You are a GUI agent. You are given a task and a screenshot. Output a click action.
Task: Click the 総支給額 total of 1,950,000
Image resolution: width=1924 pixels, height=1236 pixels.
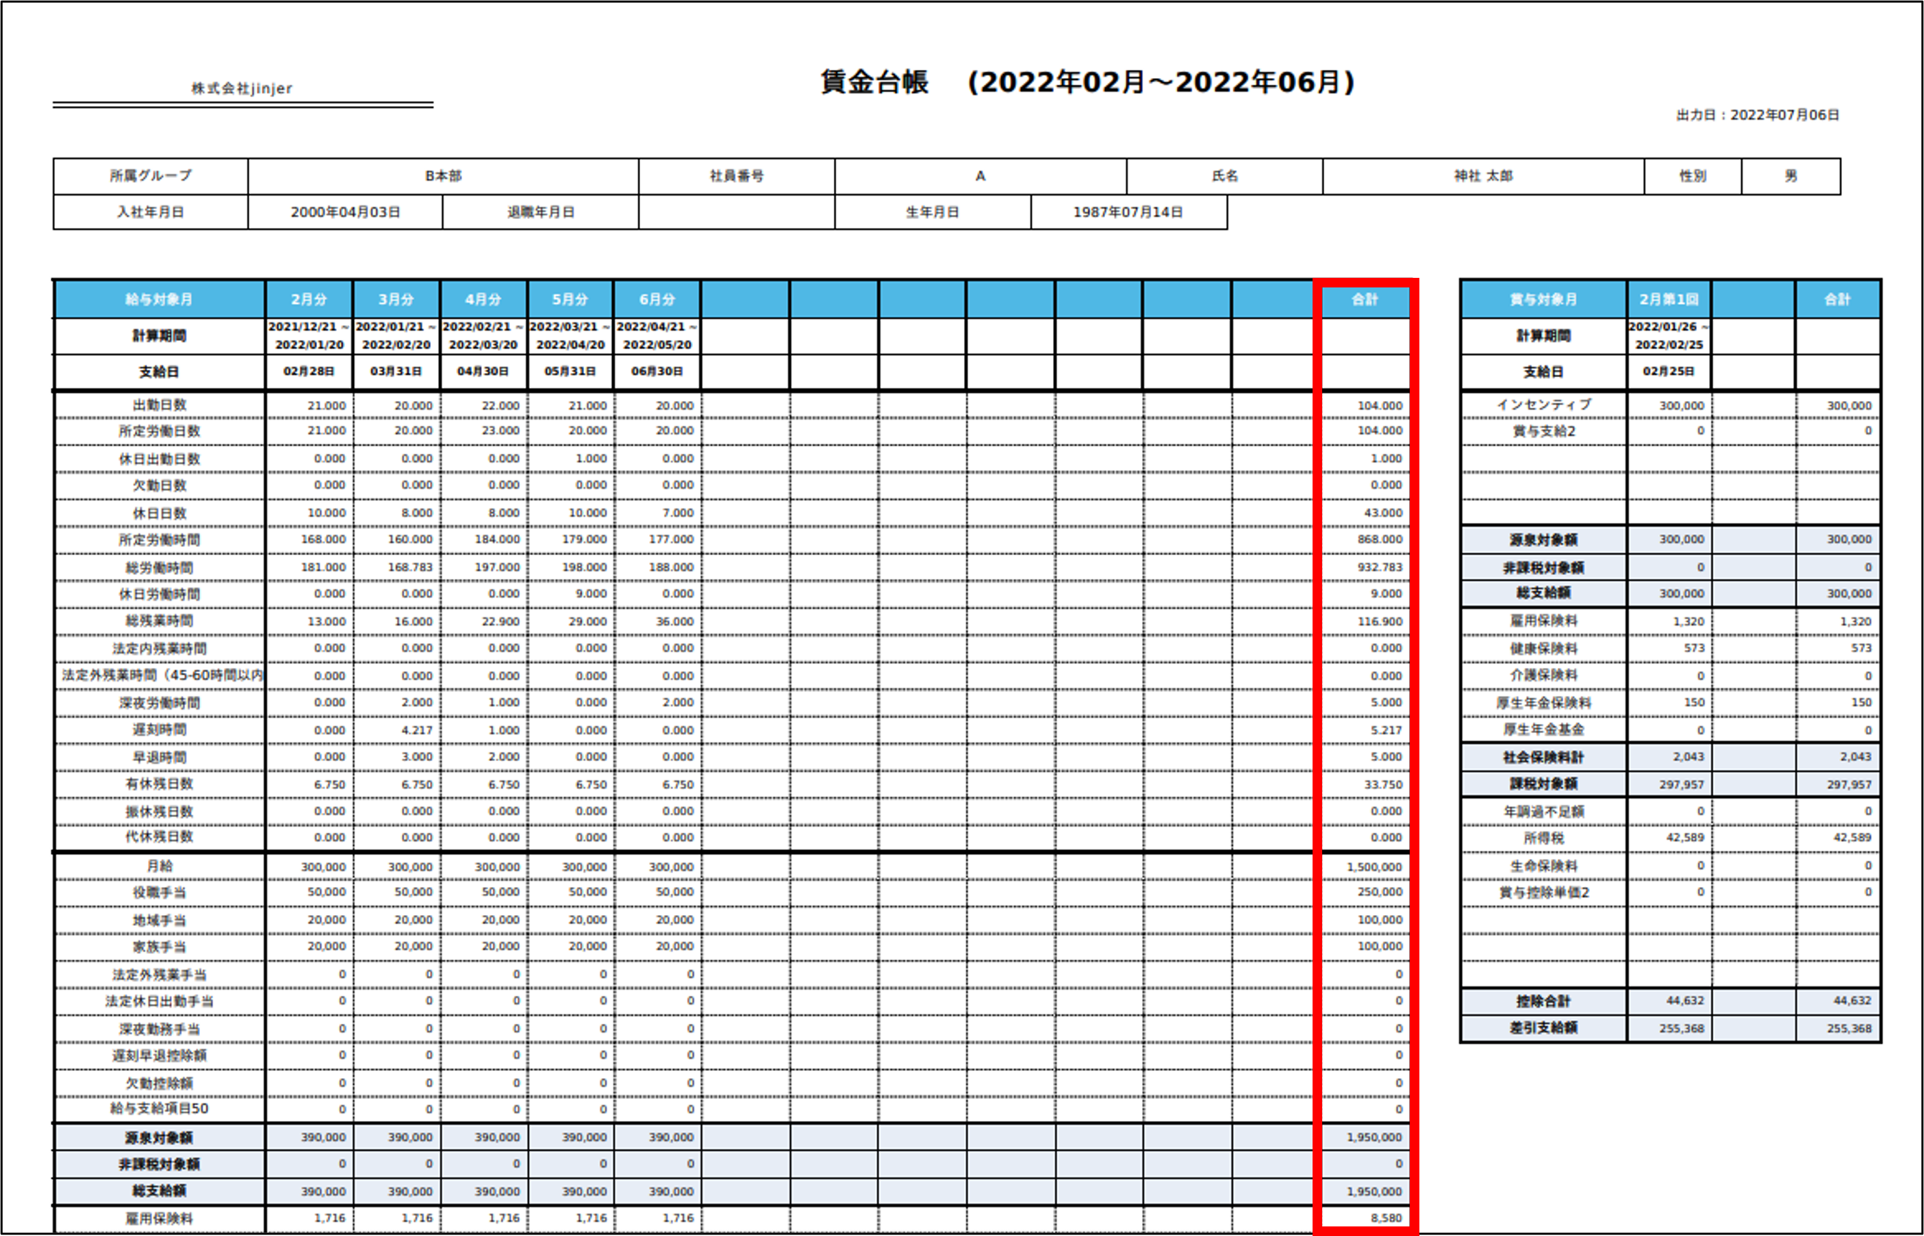tap(1374, 1191)
